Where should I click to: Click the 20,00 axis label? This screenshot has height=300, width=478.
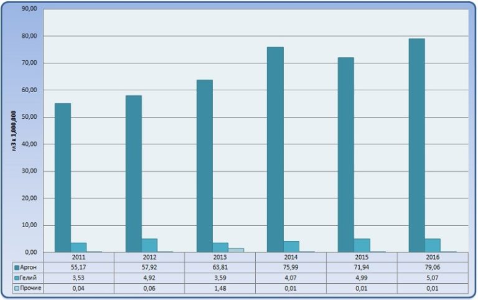[29, 198]
